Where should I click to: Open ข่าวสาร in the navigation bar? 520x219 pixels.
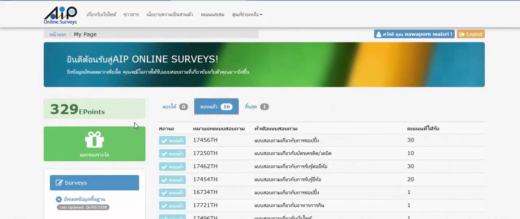coord(131,15)
